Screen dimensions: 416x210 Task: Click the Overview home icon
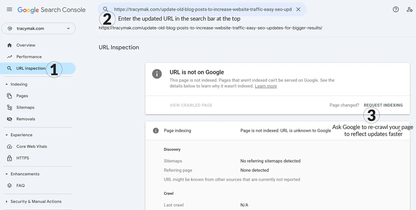coord(10,45)
